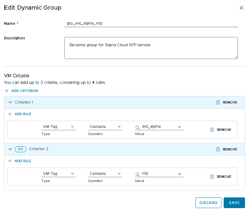Click trash icon to remove Criterion 2
This screenshot has height=211, width=249.
[218, 150]
